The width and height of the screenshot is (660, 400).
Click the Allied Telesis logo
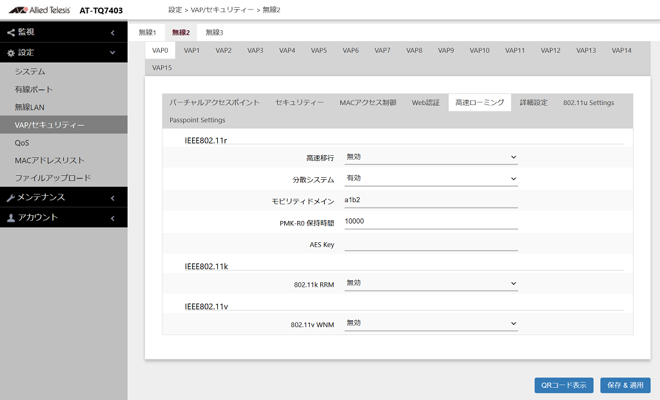coord(39,10)
